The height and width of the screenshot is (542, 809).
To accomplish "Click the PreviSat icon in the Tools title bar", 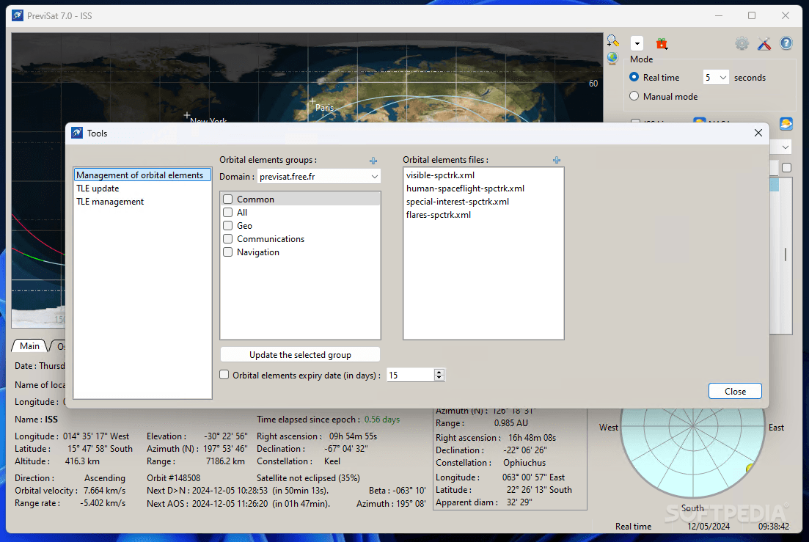I will [x=77, y=133].
